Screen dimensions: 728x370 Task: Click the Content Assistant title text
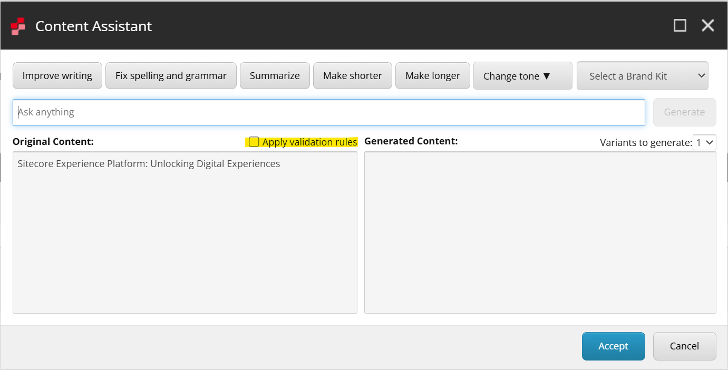pos(93,26)
